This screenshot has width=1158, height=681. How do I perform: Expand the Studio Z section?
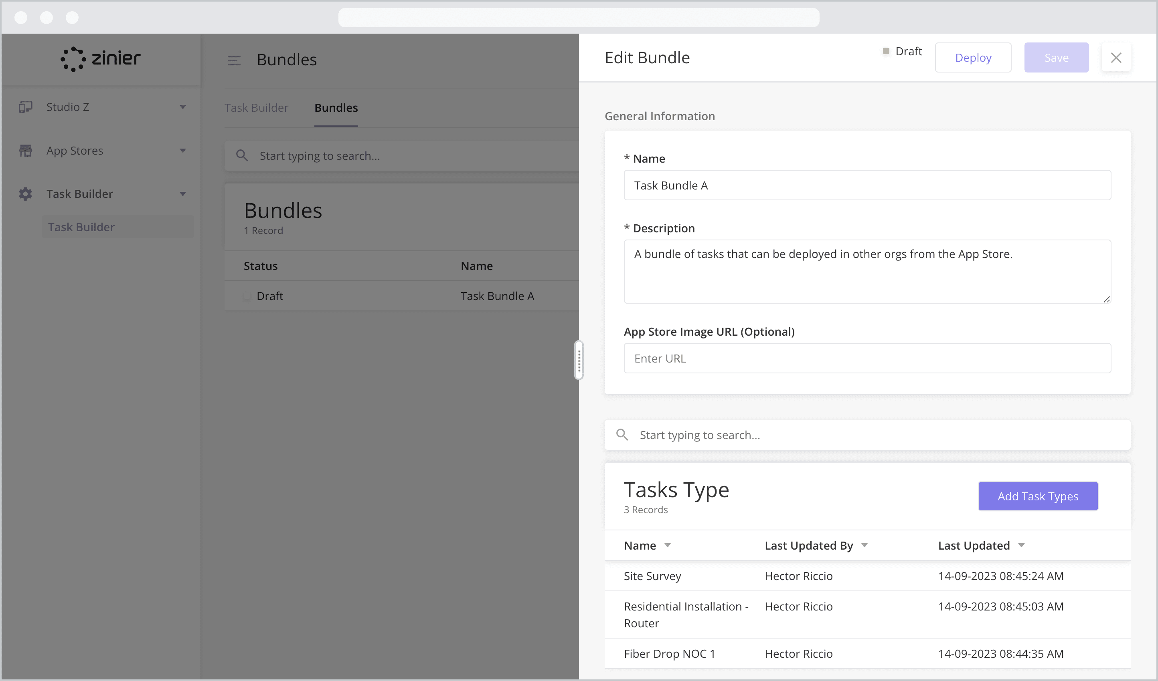pos(183,107)
